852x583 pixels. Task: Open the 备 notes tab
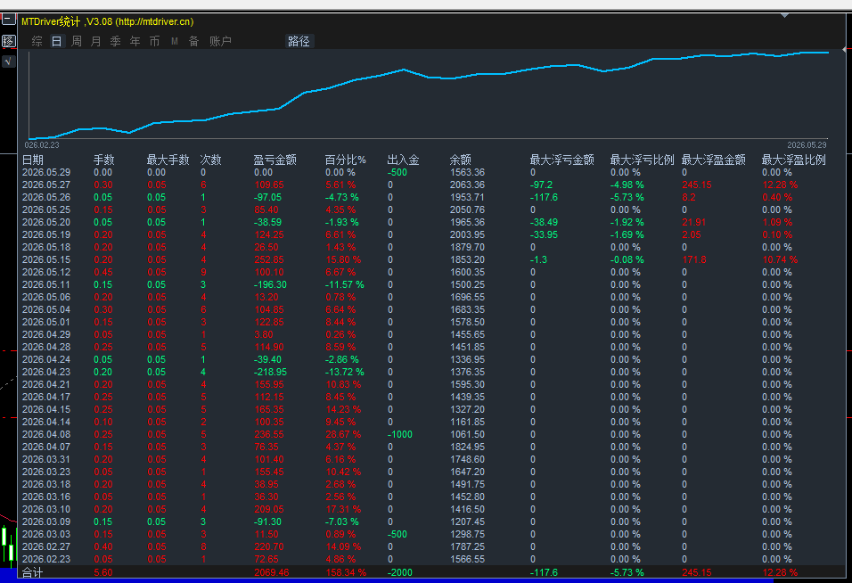point(193,41)
